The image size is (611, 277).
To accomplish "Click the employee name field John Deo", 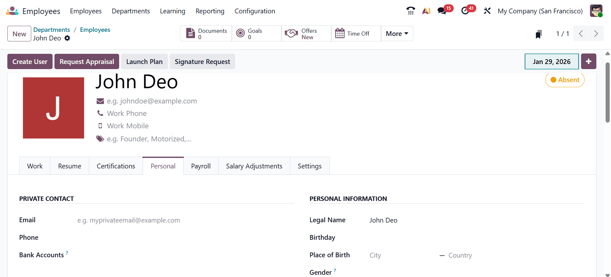I will 136,82.
